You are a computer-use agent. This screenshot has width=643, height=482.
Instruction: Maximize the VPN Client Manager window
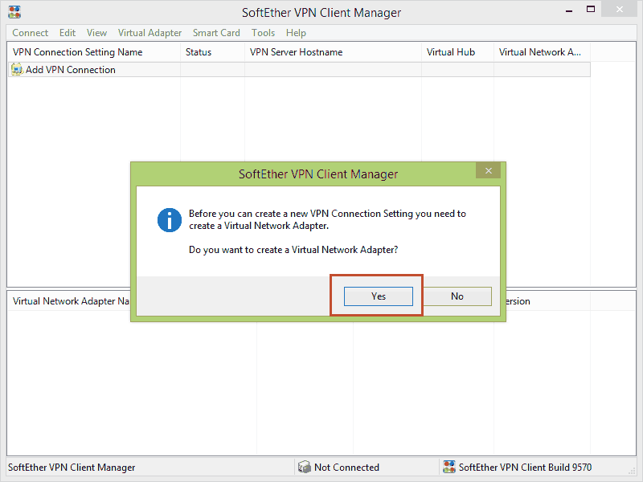(591, 10)
